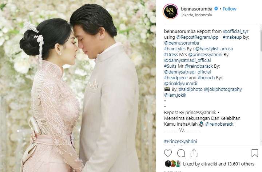Follow the bennusorumba account
The width and height of the screenshot is (262, 172).
[x=229, y=9]
